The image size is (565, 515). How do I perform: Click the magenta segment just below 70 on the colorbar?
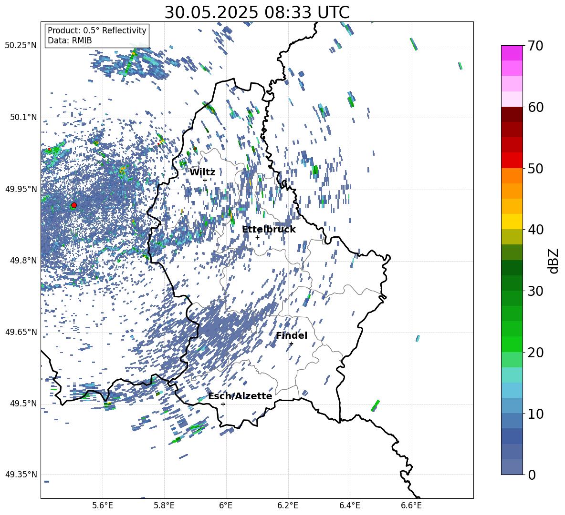tap(512, 53)
